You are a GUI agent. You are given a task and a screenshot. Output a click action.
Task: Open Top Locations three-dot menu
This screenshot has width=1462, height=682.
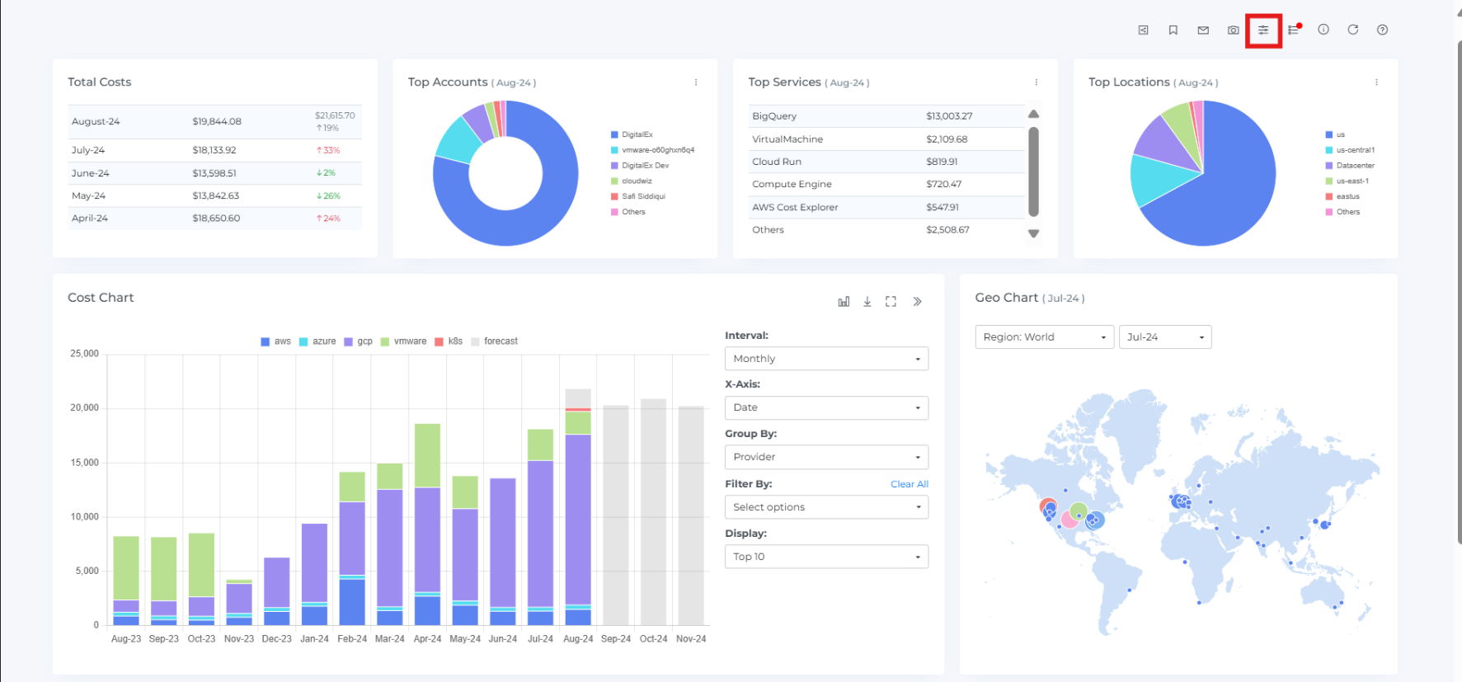coord(1376,82)
